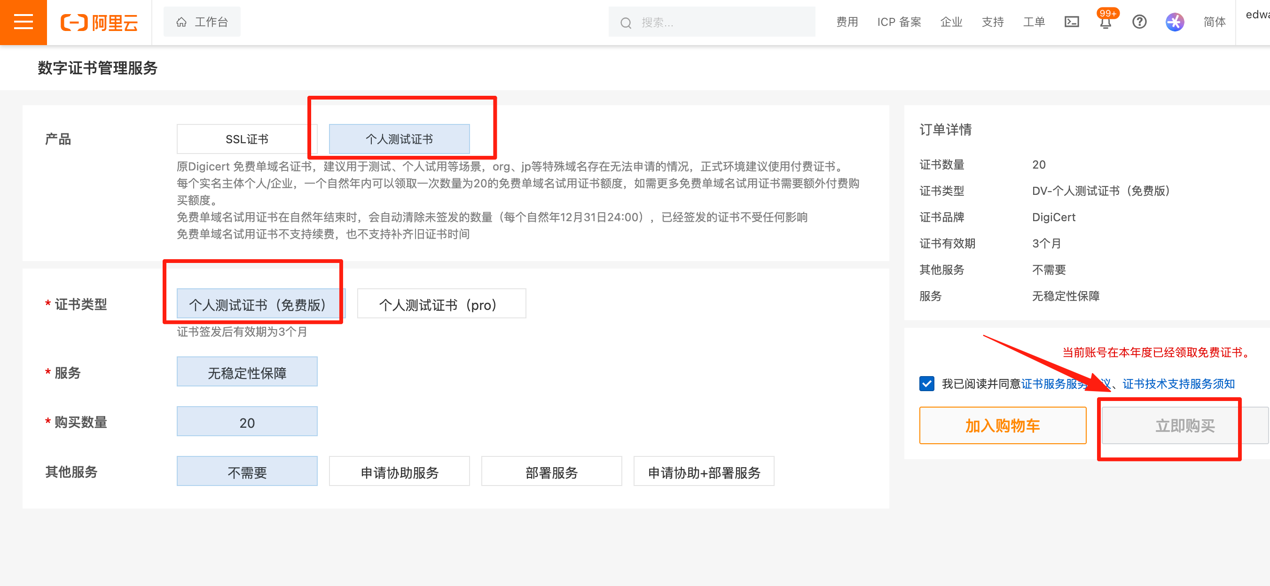1270x586 pixels.
Task: Open the notifications bell
Action: 1105,22
